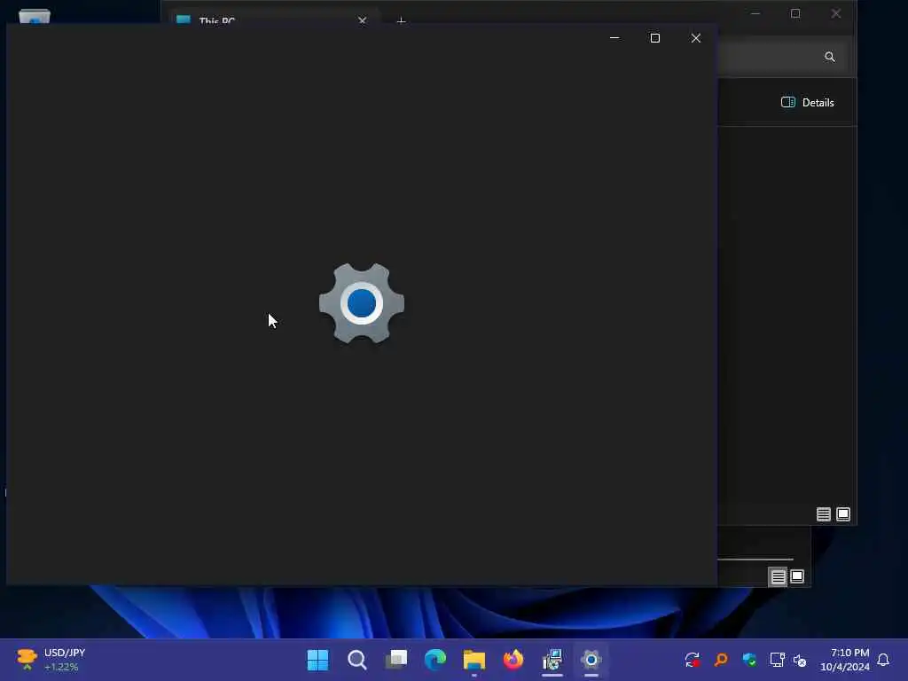The width and height of the screenshot is (908, 681).
Task: Switch to details list view in File Explorer
Action: coord(824,514)
